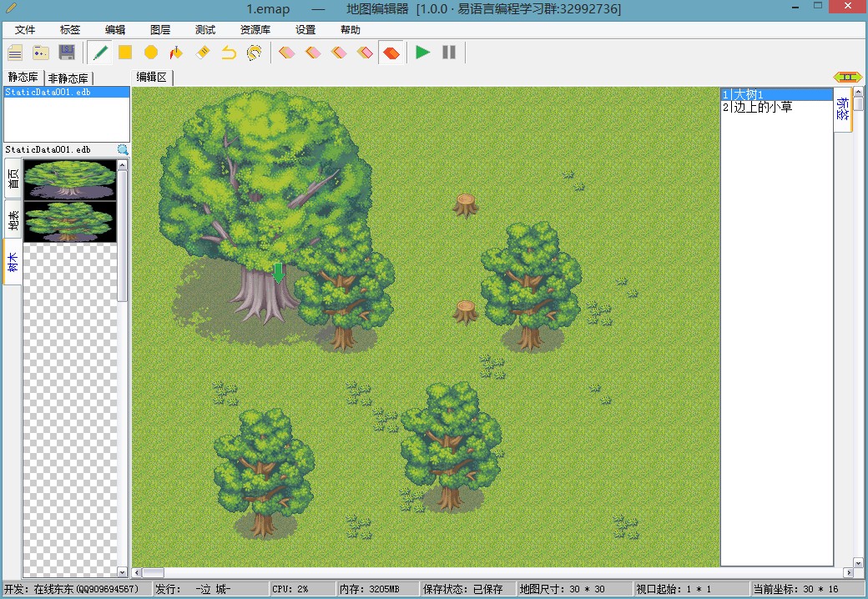The height and width of the screenshot is (599, 868).
Task: Click the vertical 标签 tab on the right edge
Action: 842,109
